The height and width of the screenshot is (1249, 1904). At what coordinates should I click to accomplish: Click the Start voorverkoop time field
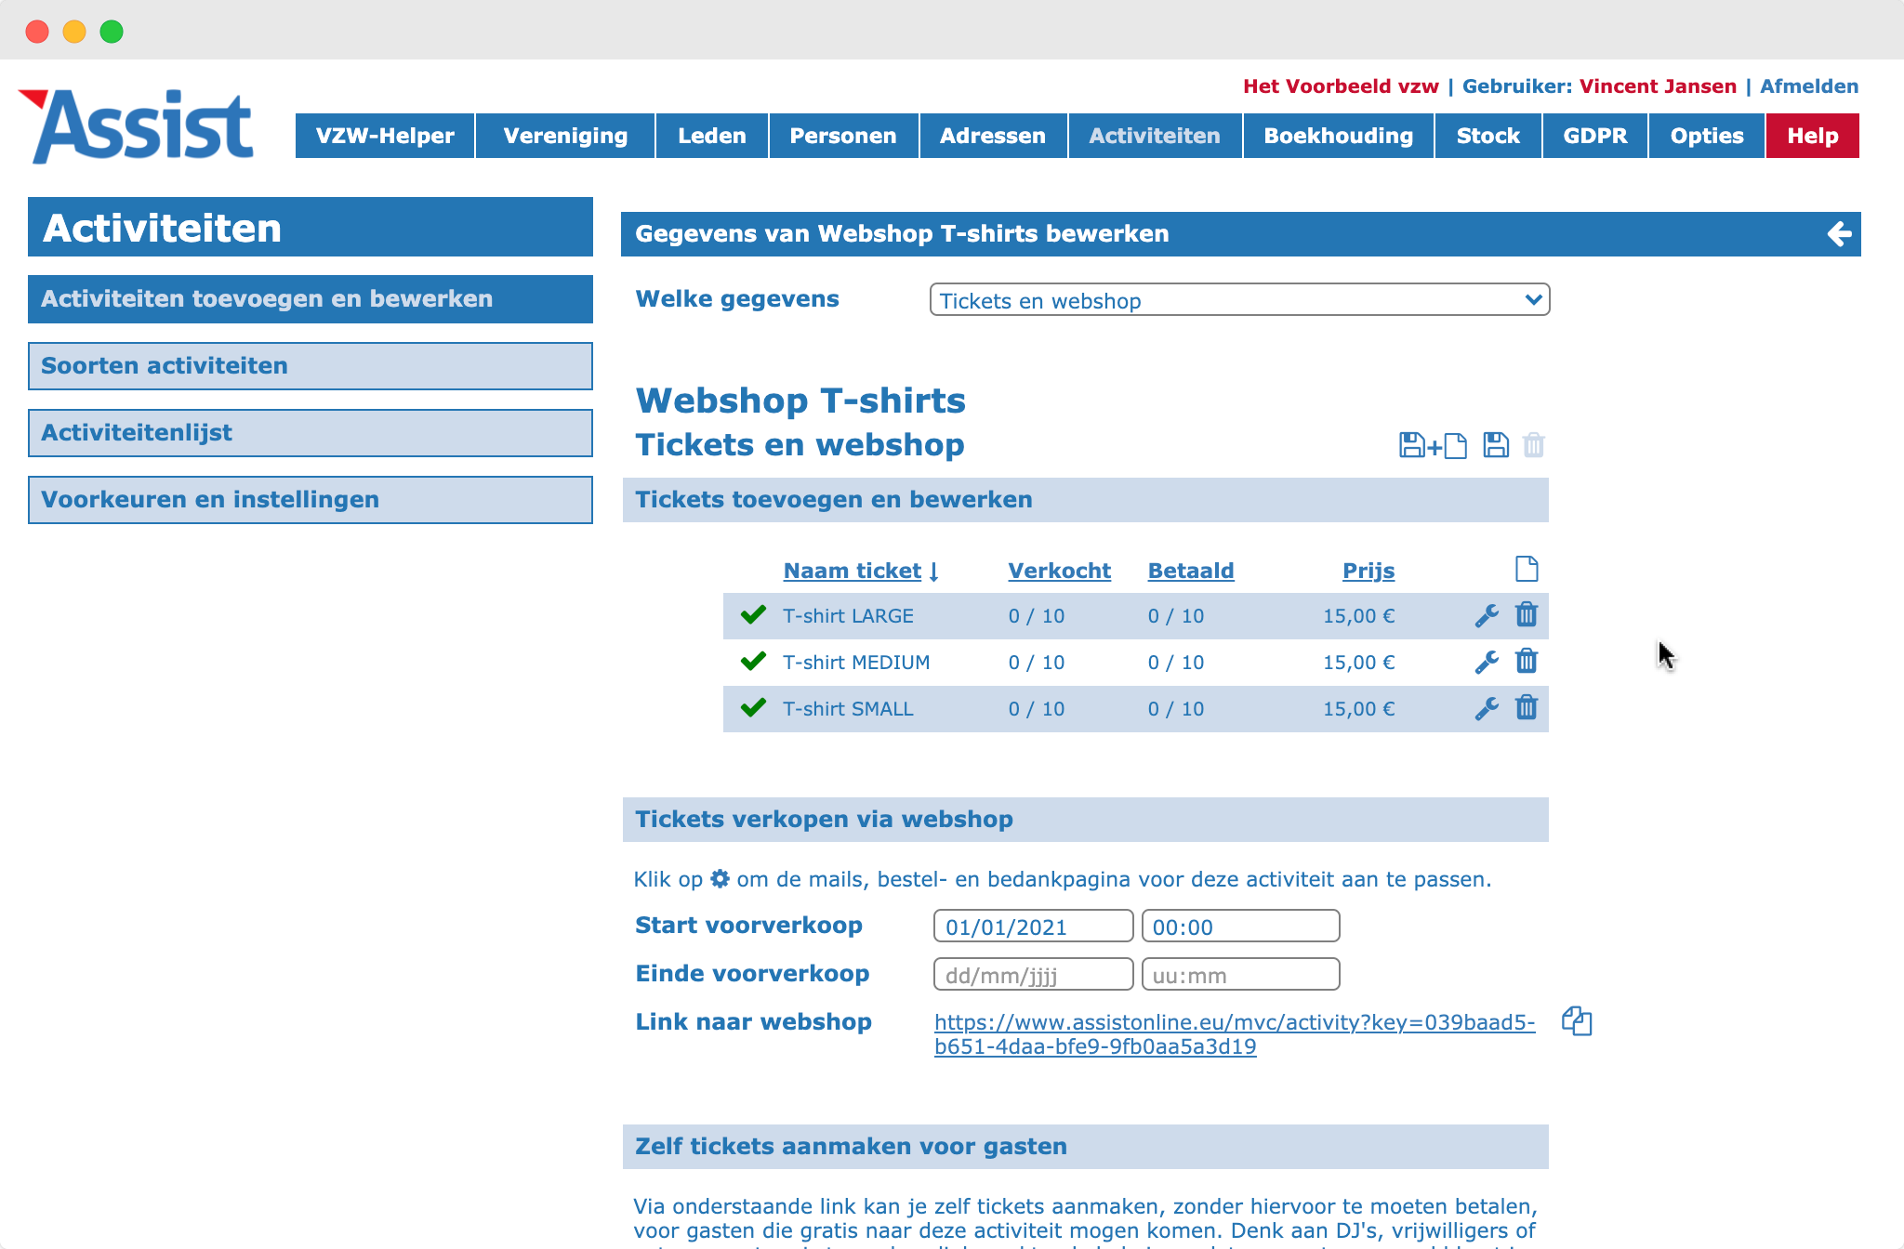pos(1240,927)
